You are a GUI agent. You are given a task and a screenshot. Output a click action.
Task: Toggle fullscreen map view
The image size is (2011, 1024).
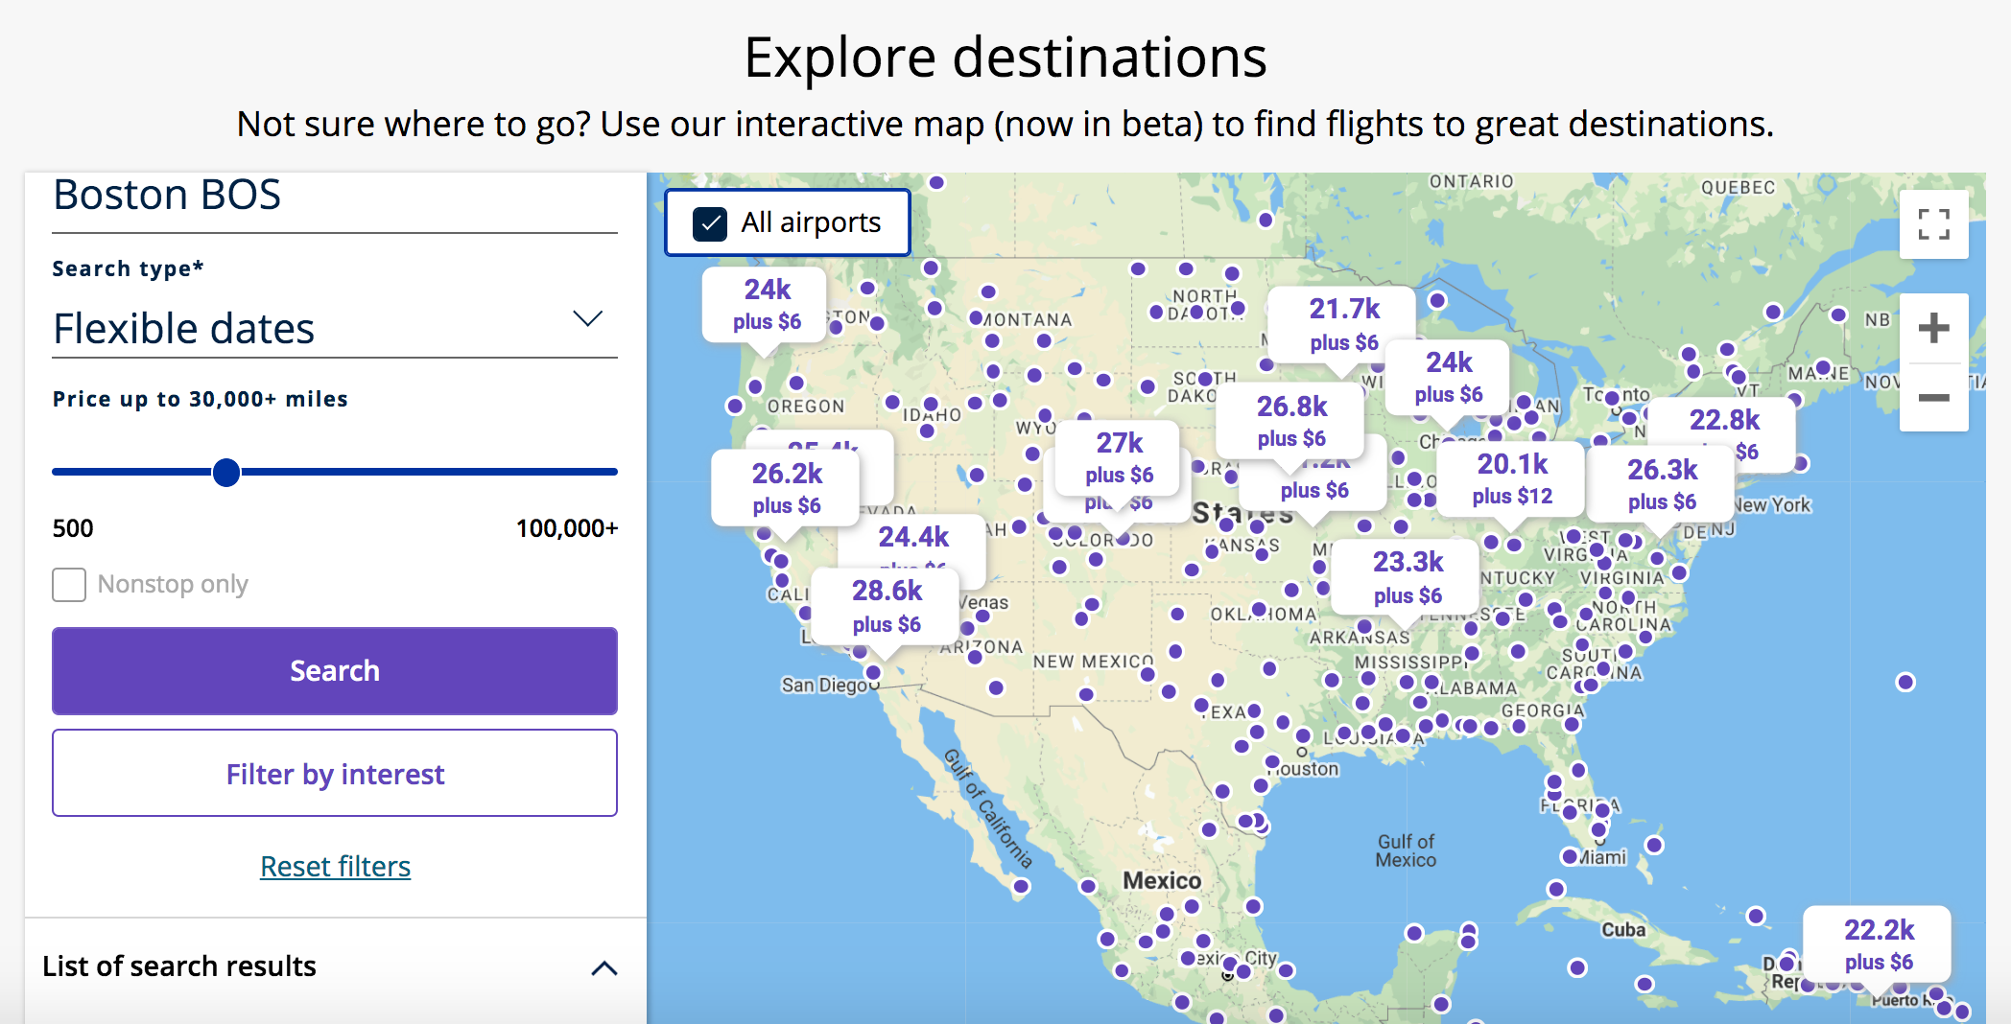point(1933,224)
